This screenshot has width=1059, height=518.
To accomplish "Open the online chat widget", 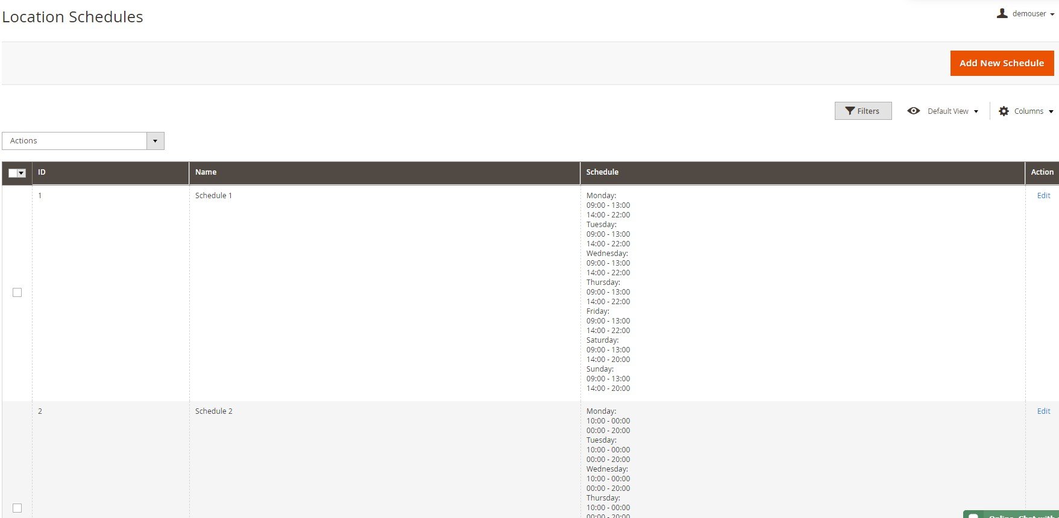I will click(x=1011, y=514).
